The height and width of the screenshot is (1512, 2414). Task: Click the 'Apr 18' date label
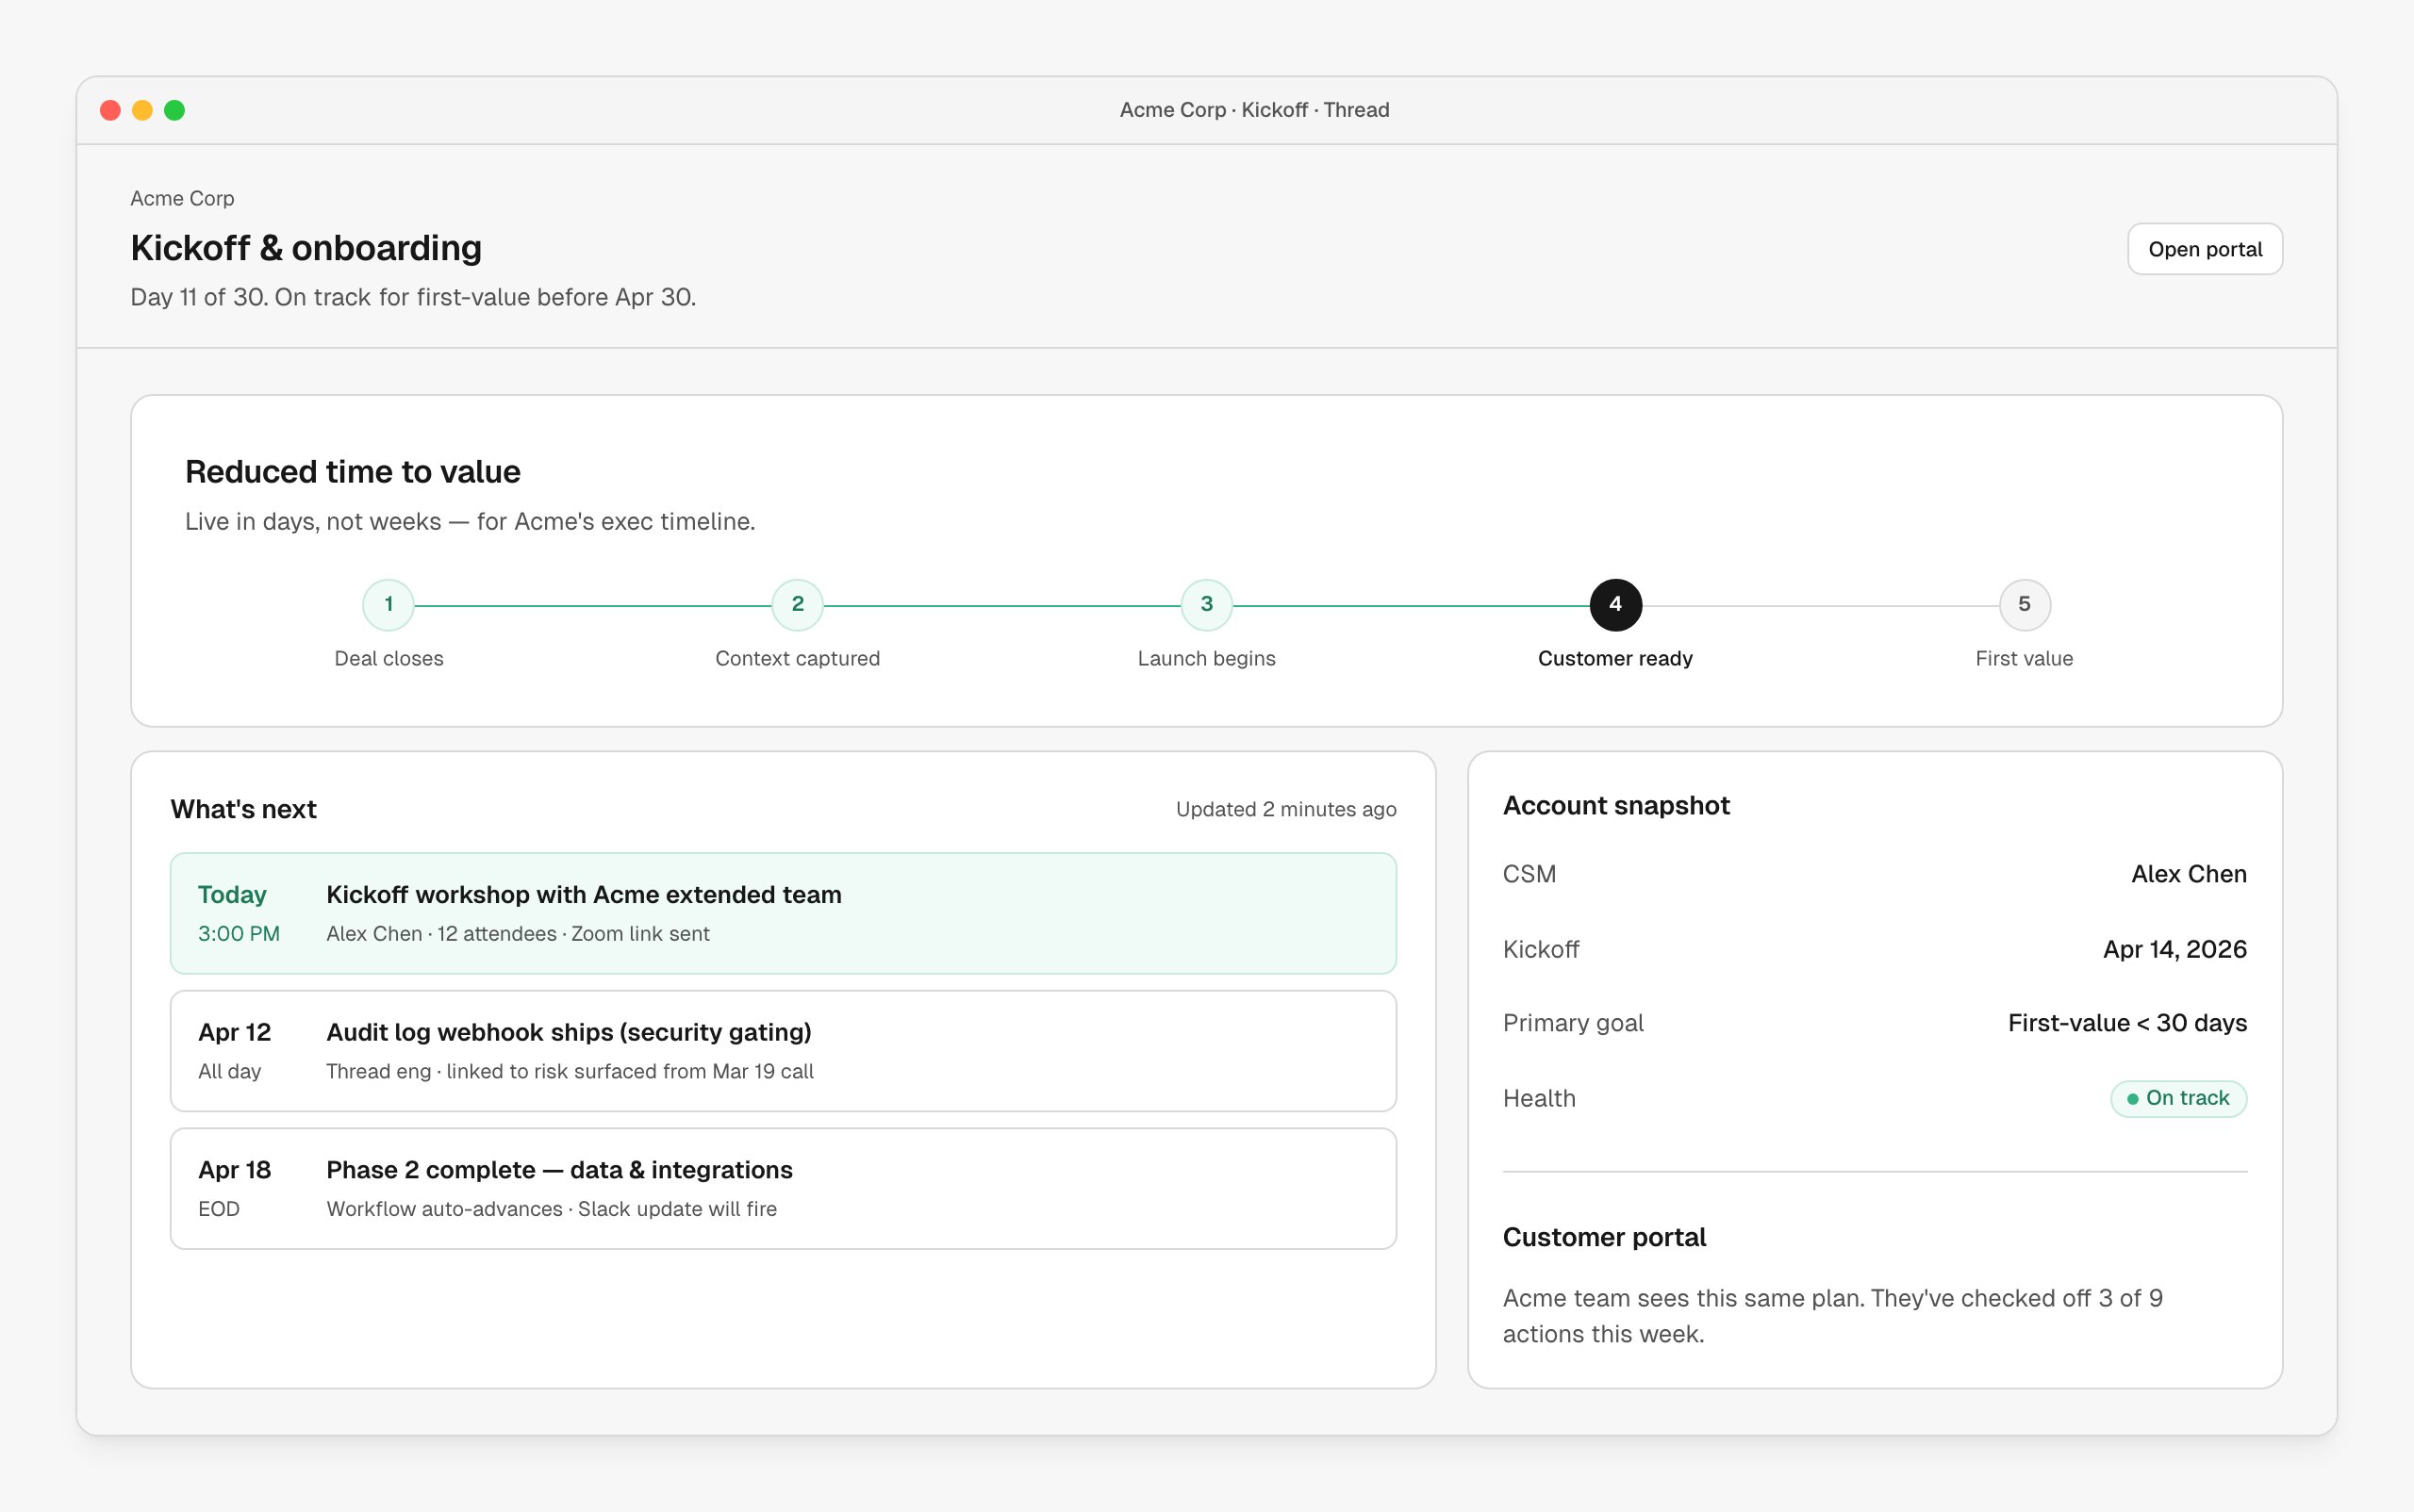click(x=234, y=1170)
